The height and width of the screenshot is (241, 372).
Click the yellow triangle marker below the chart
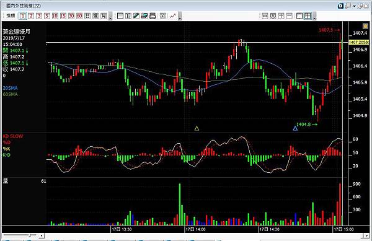[x=197, y=128]
